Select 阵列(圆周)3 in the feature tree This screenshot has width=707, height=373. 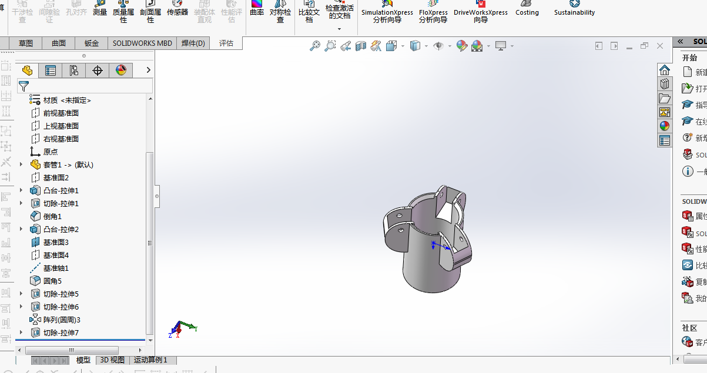[61, 320]
